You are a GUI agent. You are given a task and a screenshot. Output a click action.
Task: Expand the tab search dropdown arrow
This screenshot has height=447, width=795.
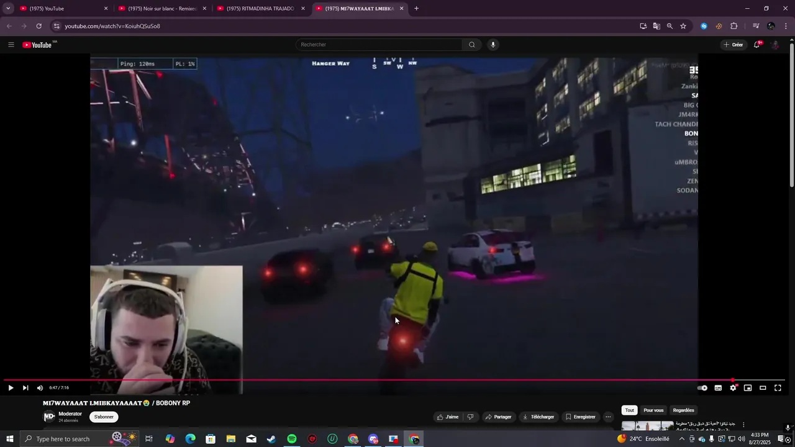click(7, 9)
